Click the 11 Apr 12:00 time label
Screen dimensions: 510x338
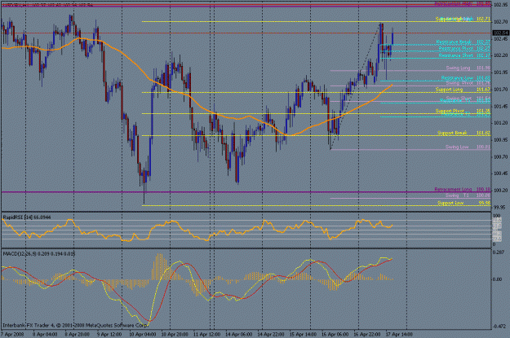206,334
